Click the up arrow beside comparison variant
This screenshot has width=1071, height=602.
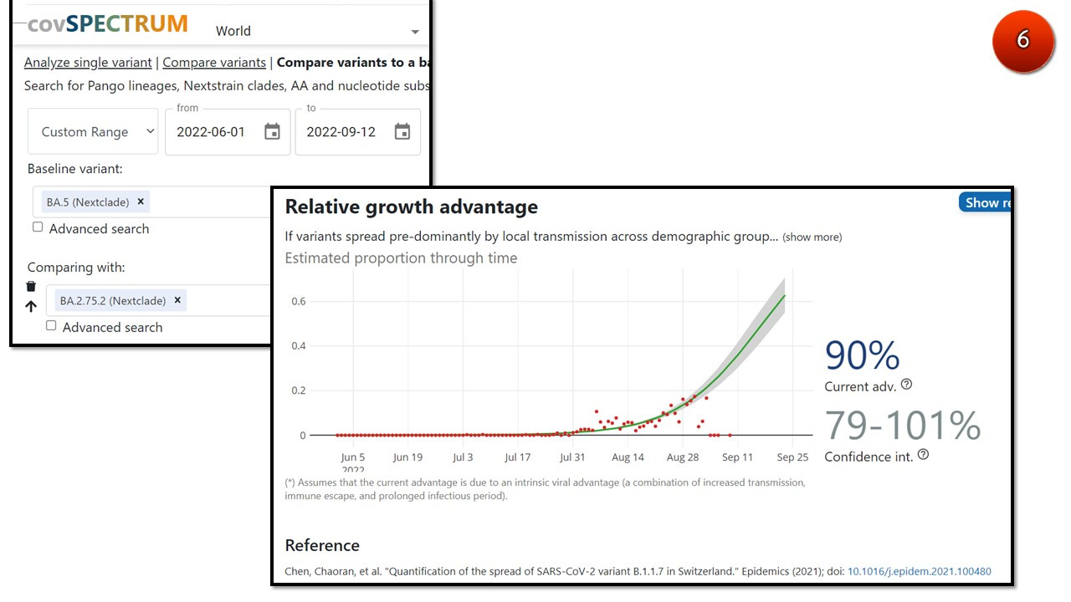click(x=31, y=306)
